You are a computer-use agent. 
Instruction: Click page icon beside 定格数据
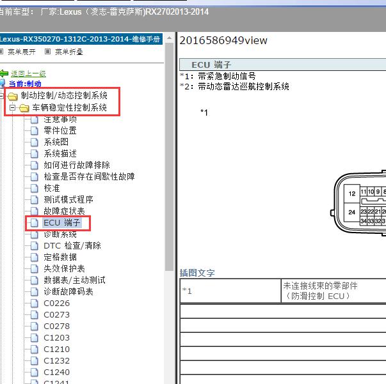(x=35, y=257)
